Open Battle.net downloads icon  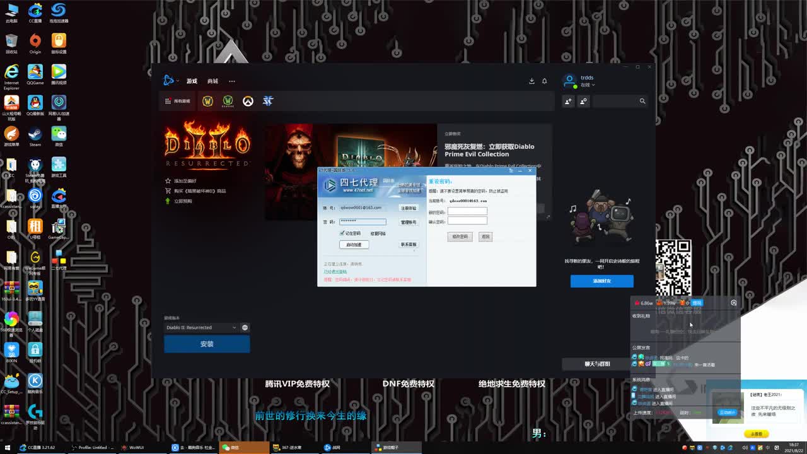[x=531, y=81]
